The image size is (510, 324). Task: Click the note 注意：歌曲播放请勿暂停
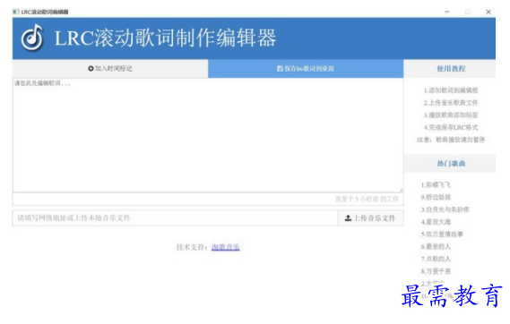[x=451, y=140]
